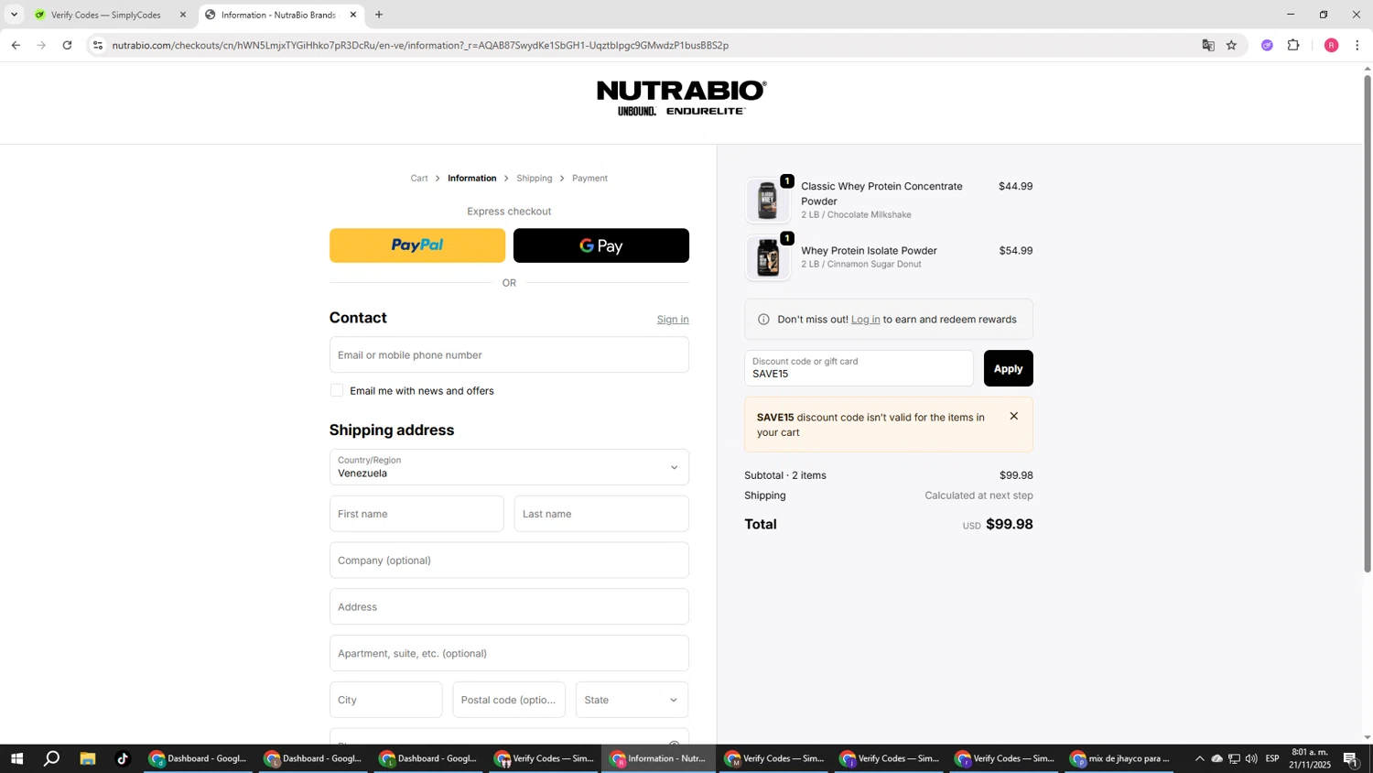Click the Log in rewards link
The width and height of the screenshot is (1373, 773).
tap(866, 320)
